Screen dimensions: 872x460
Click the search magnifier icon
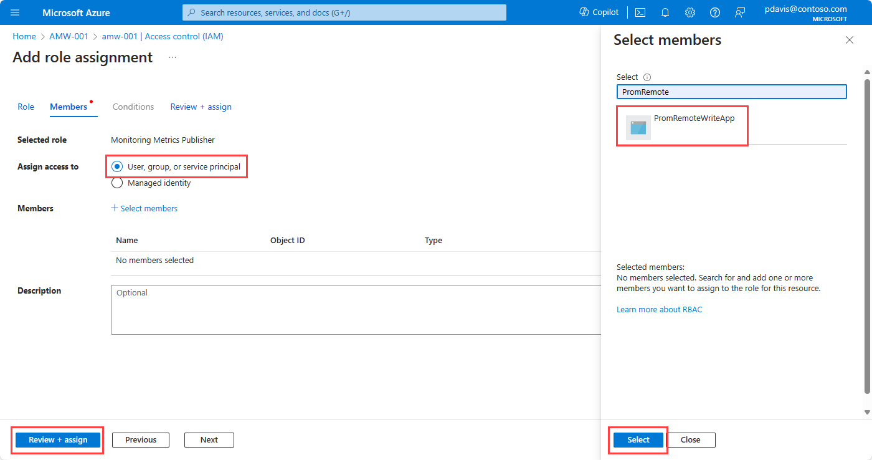[x=192, y=12]
